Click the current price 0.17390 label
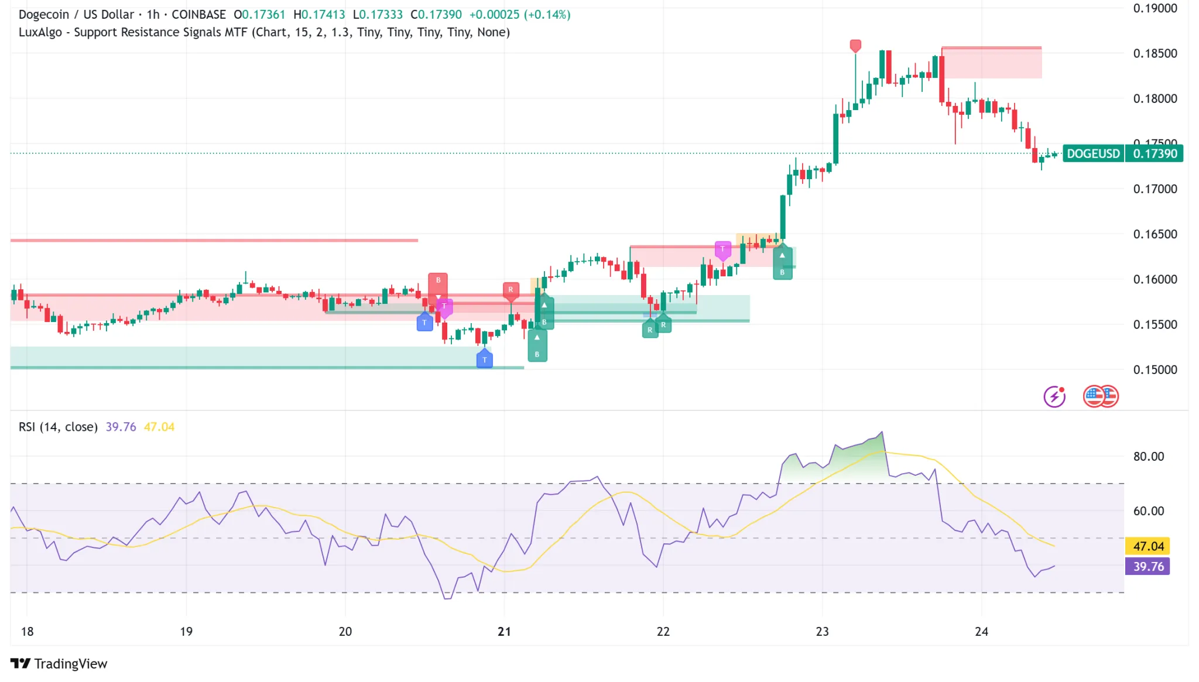 click(x=1155, y=153)
